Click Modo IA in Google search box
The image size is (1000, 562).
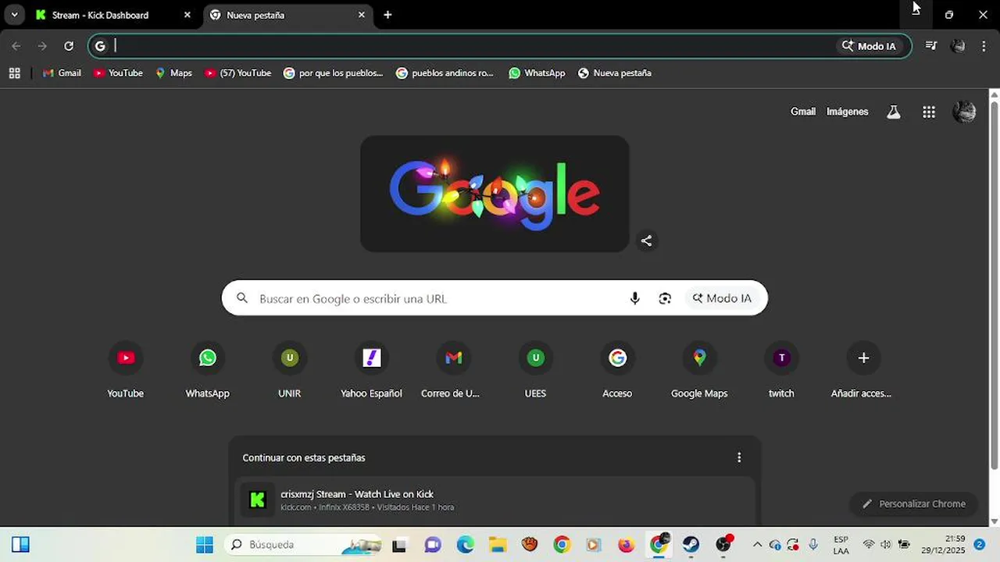coord(722,298)
